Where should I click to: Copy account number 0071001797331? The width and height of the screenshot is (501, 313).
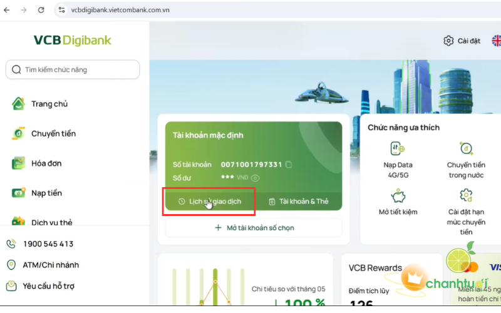click(x=289, y=165)
